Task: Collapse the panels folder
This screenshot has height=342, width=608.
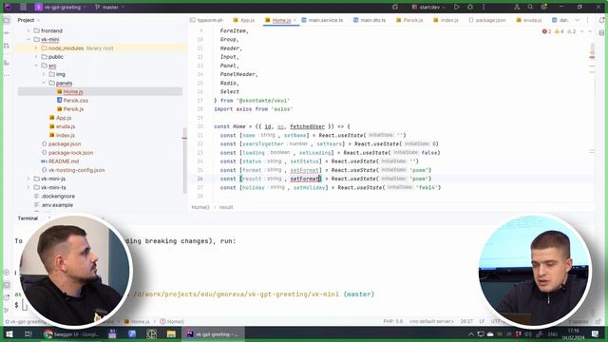Action: (44, 83)
